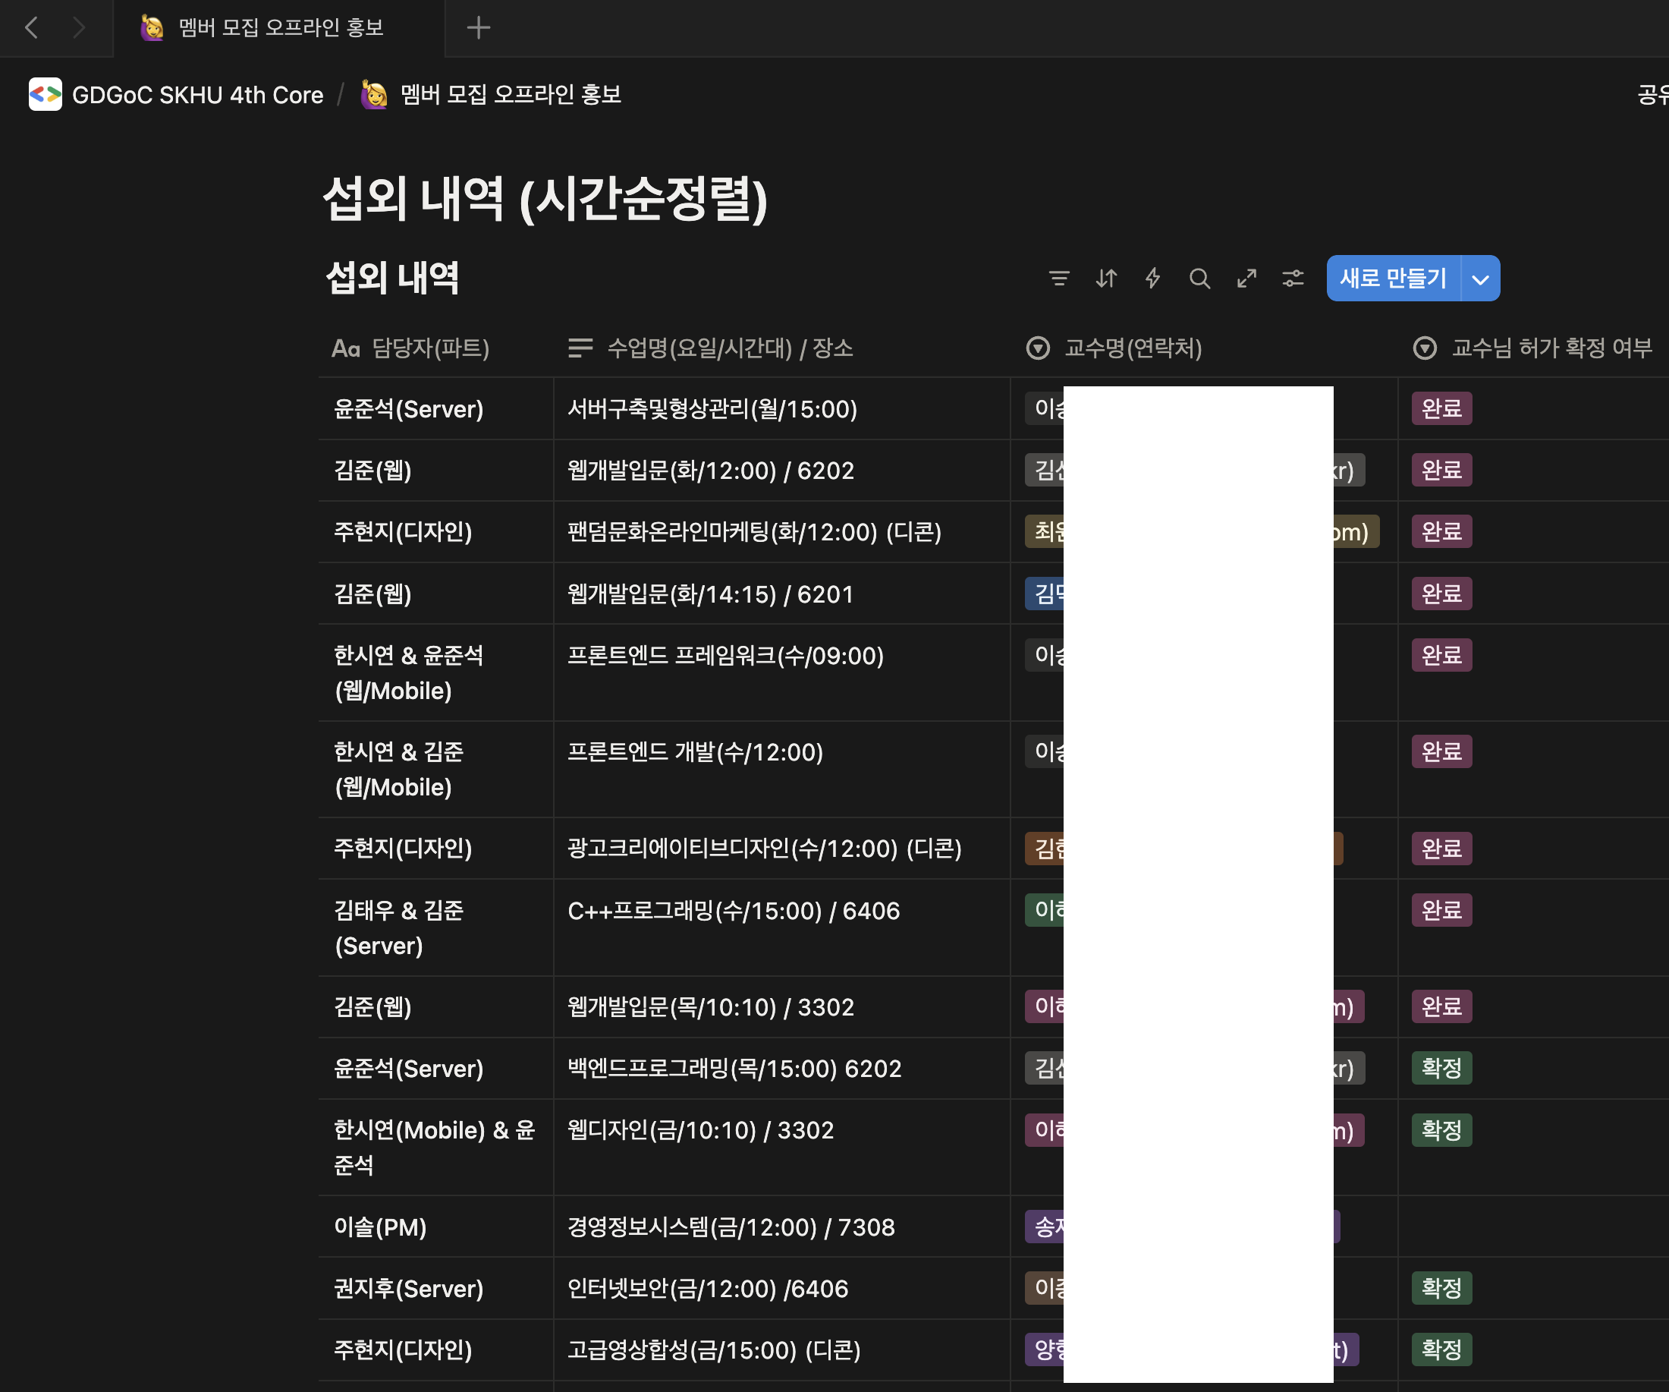Expand the 새로 만들기 dropdown arrow
This screenshot has height=1392, width=1669.
coord(1480,279)
